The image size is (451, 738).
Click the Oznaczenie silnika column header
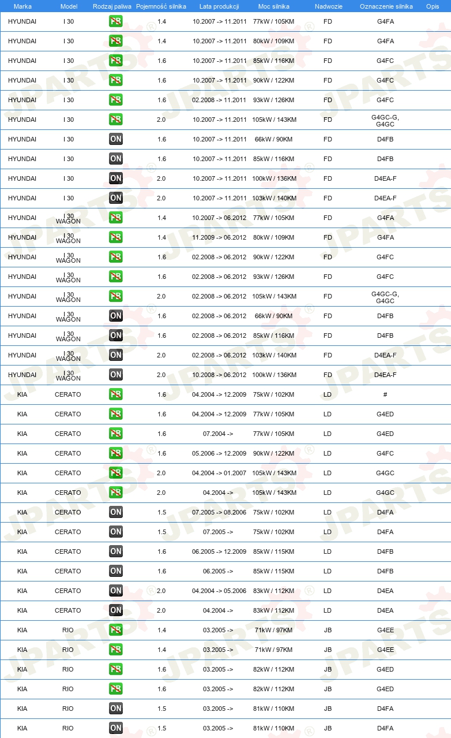pyautogui.click(x=386, y=6)
